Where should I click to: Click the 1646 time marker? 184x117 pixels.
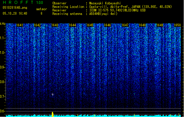tap(107, 25)
